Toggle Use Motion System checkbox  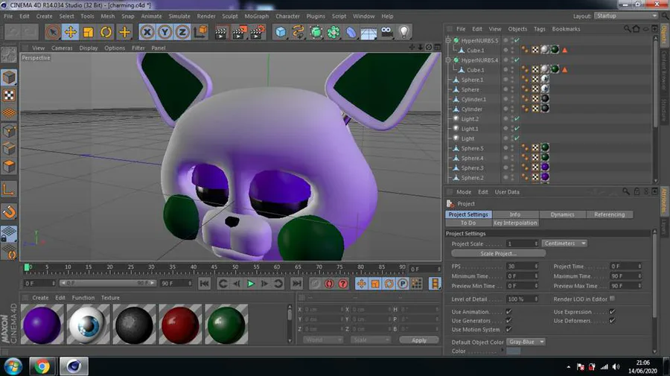click(508, 329)
